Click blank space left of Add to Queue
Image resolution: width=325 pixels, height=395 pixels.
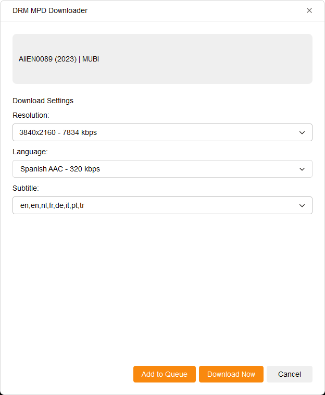pos(68,374)
